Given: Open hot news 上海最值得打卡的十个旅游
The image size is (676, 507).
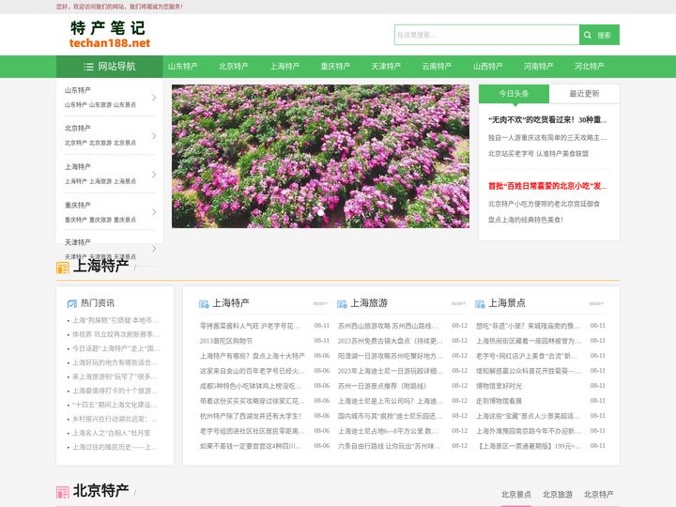Looking at the screenshot, I should click(x=115, y=391).
